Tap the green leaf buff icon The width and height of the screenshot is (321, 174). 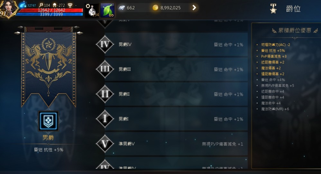(x=107, y=10)
